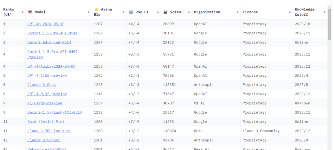Open the Gemini-1.5-Pro-API-0514 link

pos(53,33)
